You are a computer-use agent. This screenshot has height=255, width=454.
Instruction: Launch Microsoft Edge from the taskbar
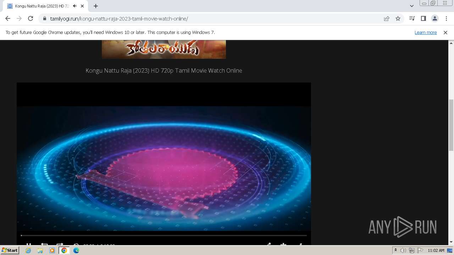point(76,250)
